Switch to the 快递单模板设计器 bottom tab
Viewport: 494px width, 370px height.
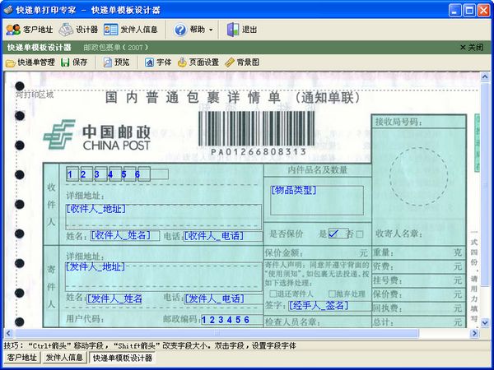coord(123,358)
